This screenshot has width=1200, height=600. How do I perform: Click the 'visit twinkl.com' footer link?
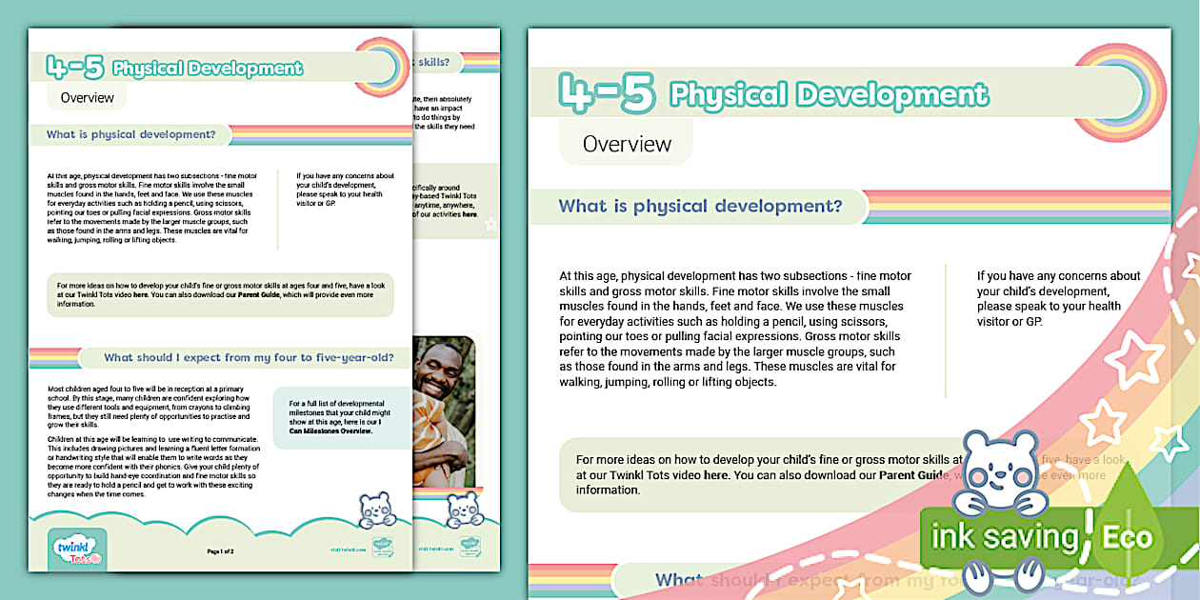335,550
